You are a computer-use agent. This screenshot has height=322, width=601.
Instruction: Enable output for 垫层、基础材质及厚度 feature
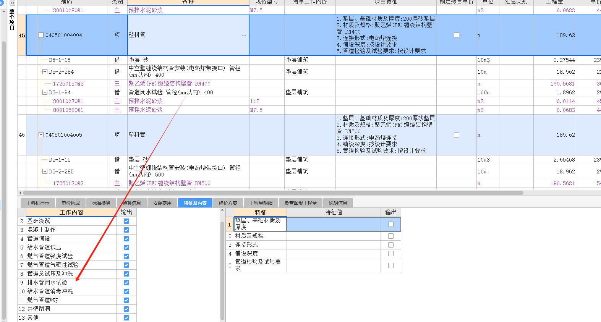tap(391, 224)
